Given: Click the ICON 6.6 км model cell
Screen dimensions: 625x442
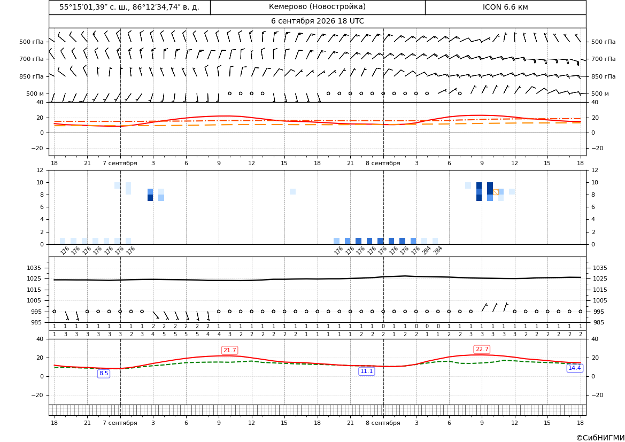Looking at the screenshot, I should pos(505,7).
